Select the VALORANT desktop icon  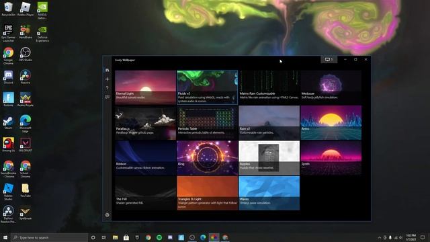[x=26, y=145]
